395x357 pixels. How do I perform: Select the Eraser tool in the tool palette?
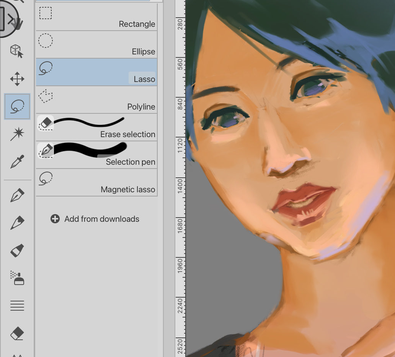coord(17,333)
